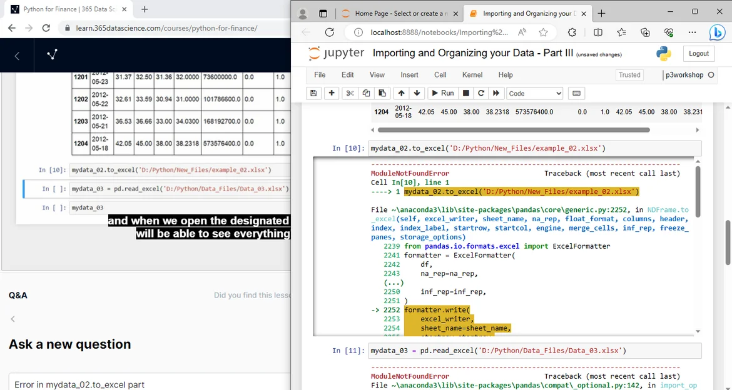The width and height of the screenshot is (732, 390).
Task: Insert a new cell below using plus icon
Action: tap(332, 93)
